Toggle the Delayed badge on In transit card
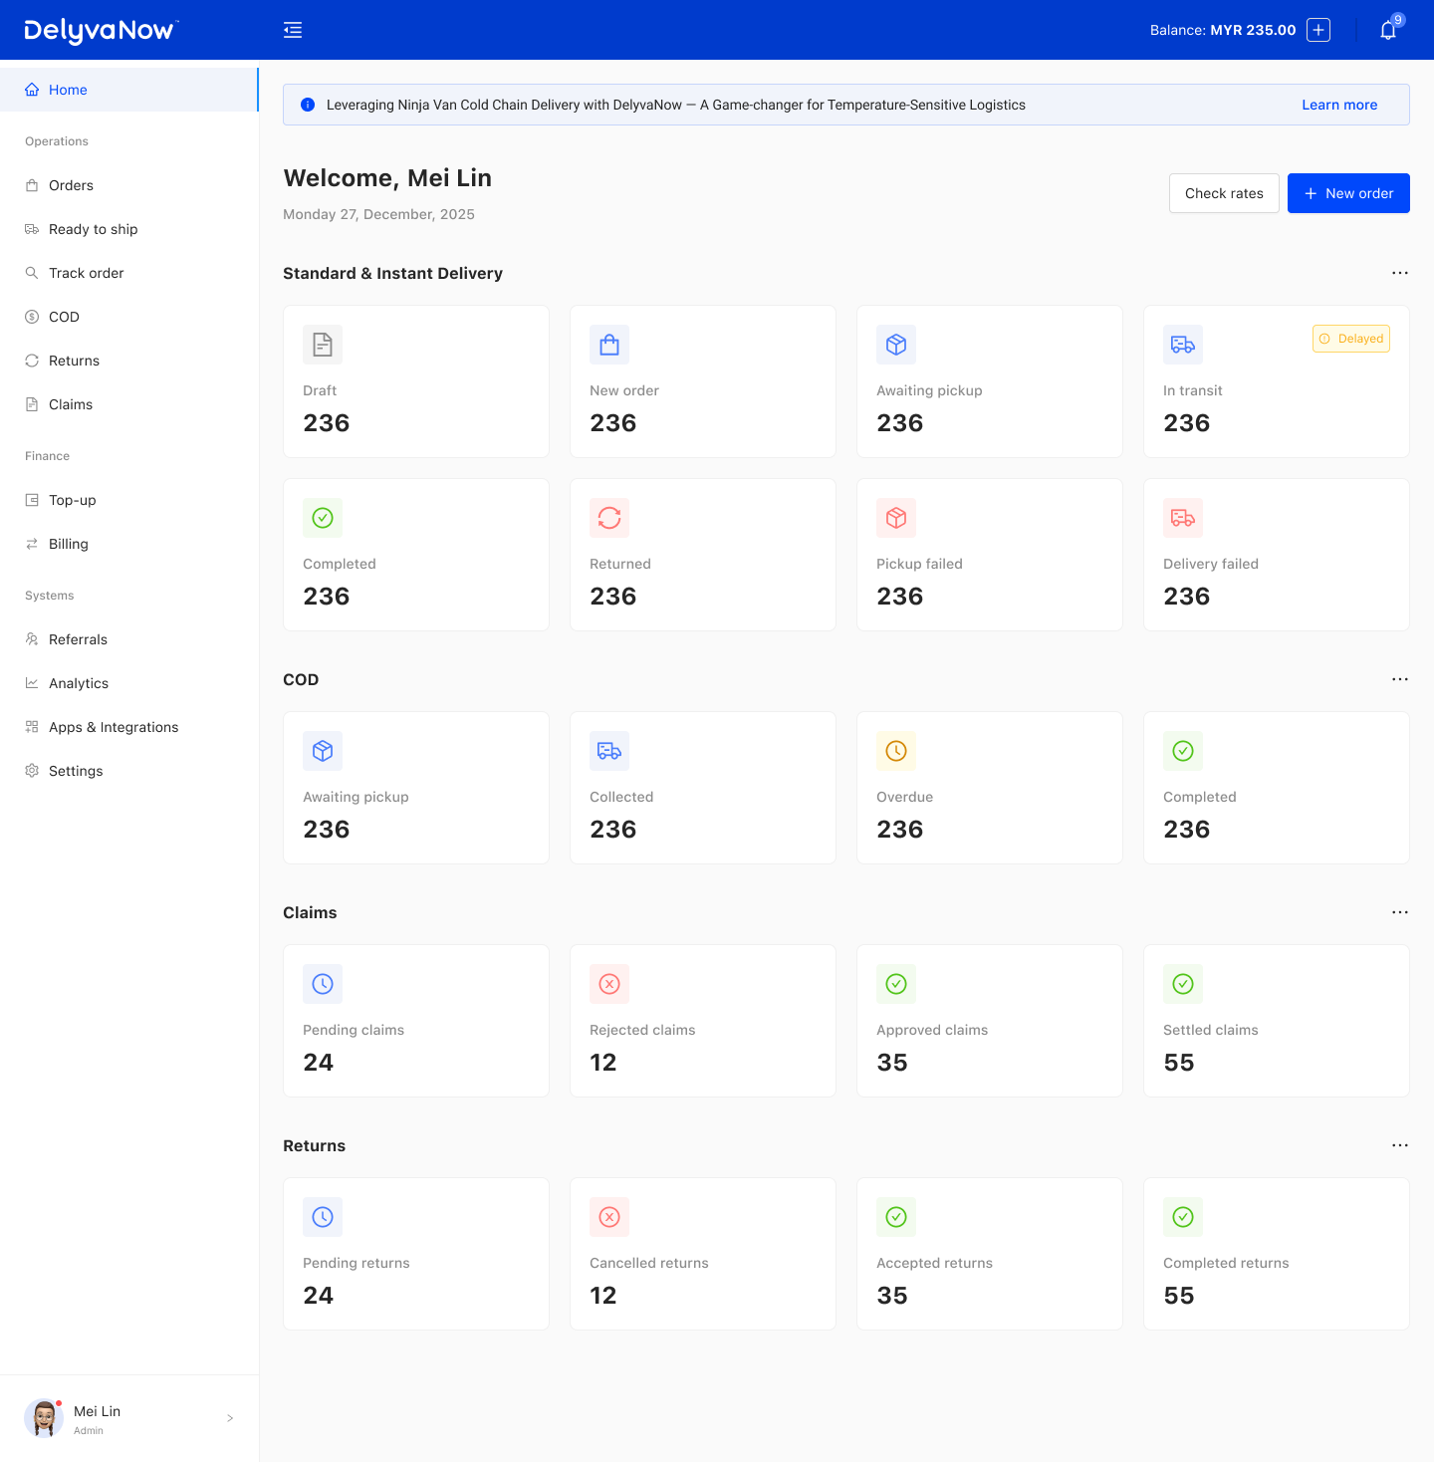Viewport: 1434px width, 1462px height. [x=1350, y=339]
